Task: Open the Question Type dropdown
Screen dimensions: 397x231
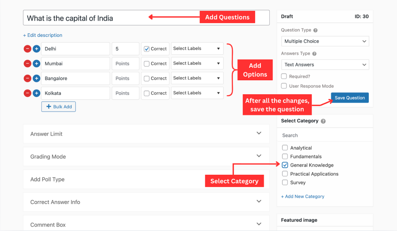Action: (325, 41)
